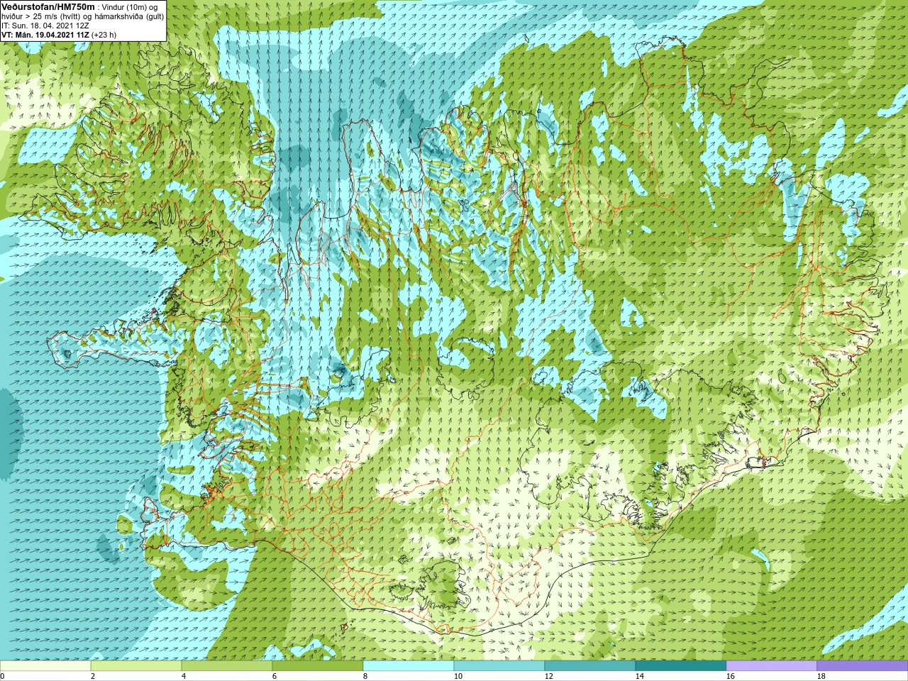This screenshot has height=681, width=908.
Task: Click the 2–4 light green legend swatch
Action: pos(136,666)
